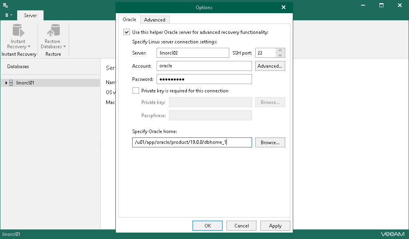Close the Options dialog with X
Viewport: 409px width, 239px height.
(x=284, y=8)
